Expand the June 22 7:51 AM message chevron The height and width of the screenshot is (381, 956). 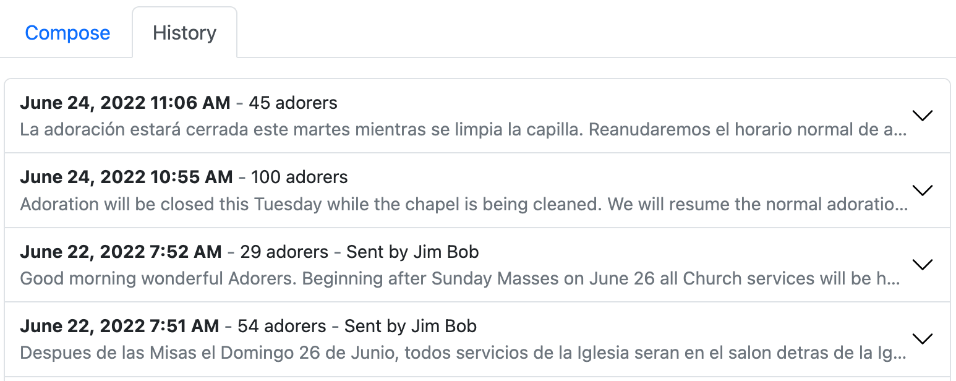coord(922,339)
